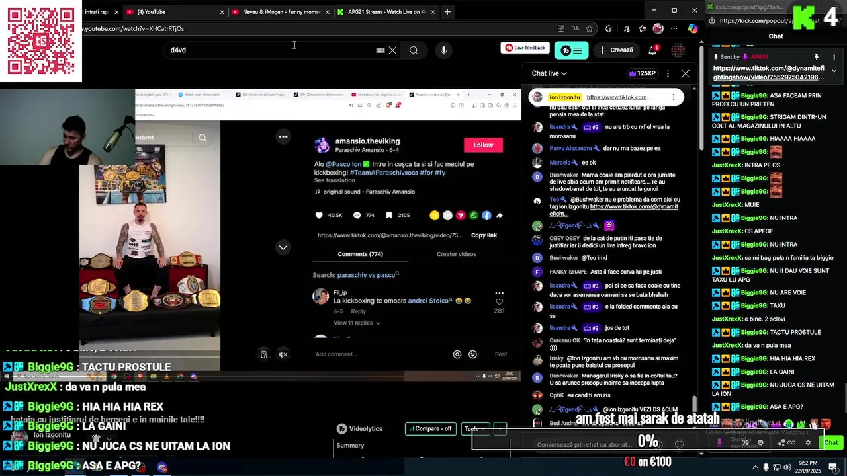This screenshot has width=847, height=476.
Task: Insert a mention with the @ icon
Action: pos(457,354)
